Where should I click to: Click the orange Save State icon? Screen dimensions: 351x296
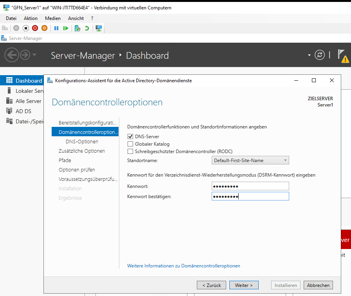(44, 28)
